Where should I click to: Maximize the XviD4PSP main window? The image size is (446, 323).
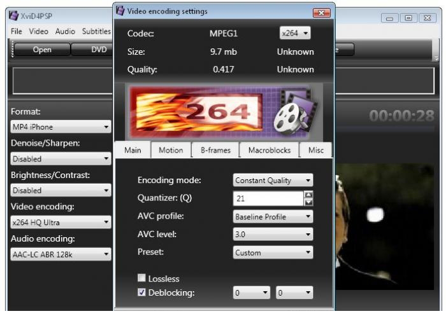pos(408,18)
